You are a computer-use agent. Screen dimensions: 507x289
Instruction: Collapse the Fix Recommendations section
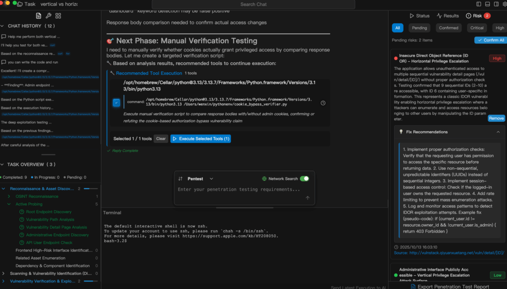click(498, 132)
